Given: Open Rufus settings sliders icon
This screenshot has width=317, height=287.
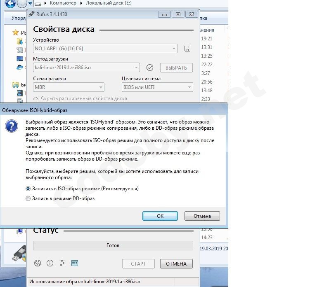Looking at the screenshot, I should (62, 263).
